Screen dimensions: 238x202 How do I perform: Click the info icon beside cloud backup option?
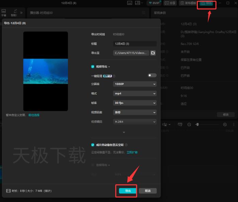126,145
